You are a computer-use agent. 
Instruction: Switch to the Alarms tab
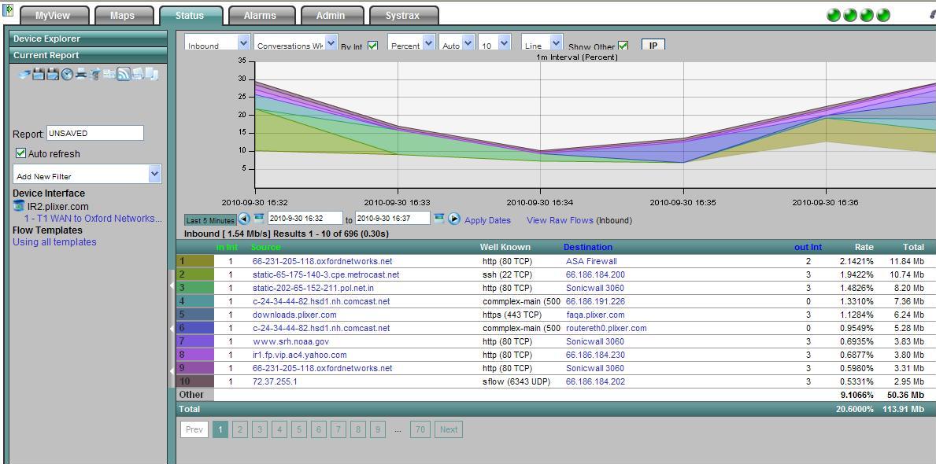pyautogui.click(x=261, y=16)
